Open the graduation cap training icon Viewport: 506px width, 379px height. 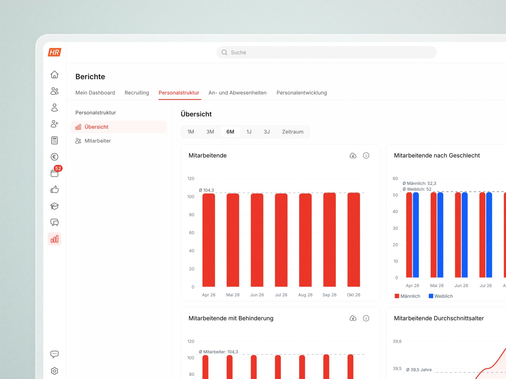click(54, 206)
